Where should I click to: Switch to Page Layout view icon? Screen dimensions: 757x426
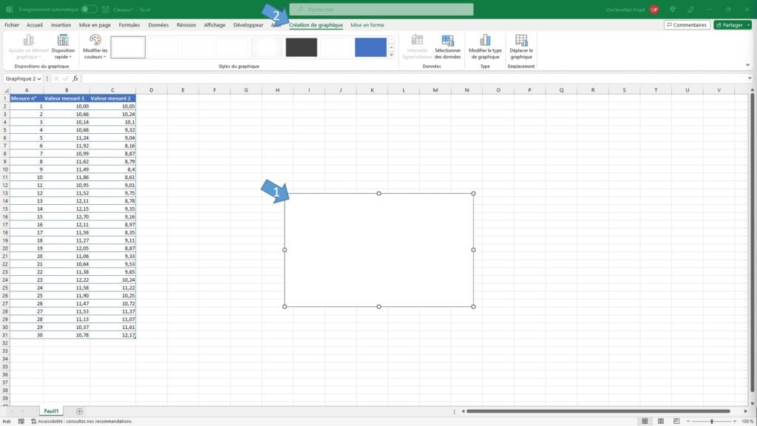pos(661,422)
